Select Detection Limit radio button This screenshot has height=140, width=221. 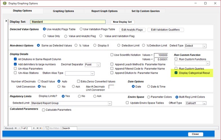[x=119, y=45]
